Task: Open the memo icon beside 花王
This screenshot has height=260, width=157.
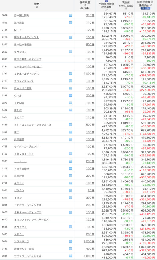Action: tap(71, 132)
